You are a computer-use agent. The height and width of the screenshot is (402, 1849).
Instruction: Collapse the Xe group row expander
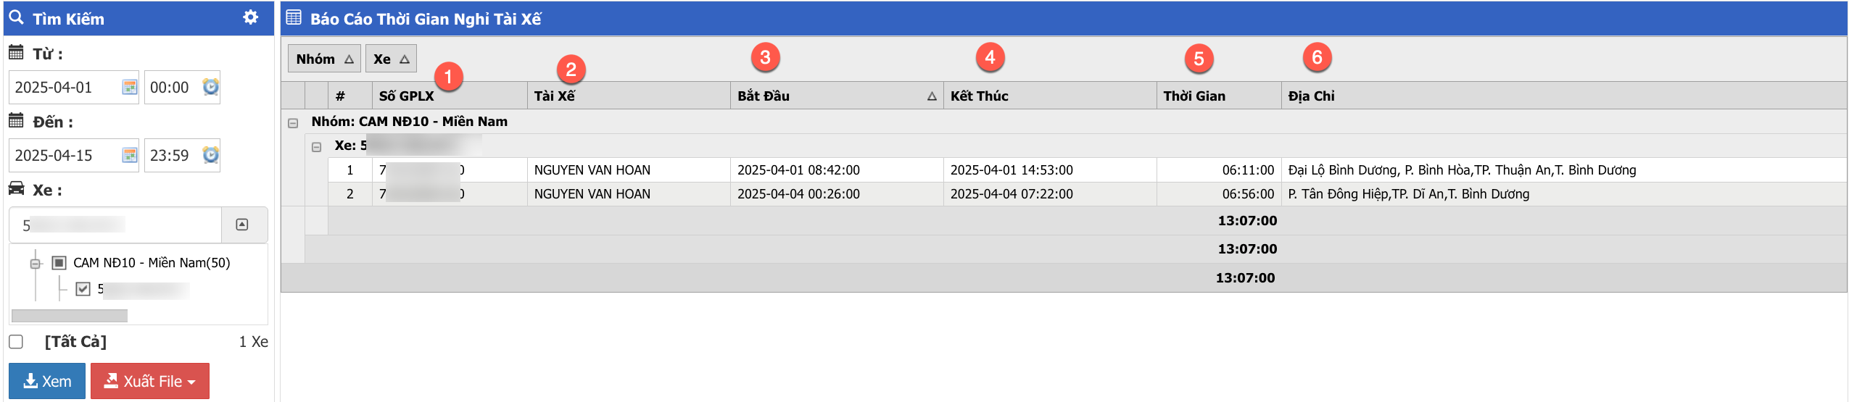coord(316,147)
